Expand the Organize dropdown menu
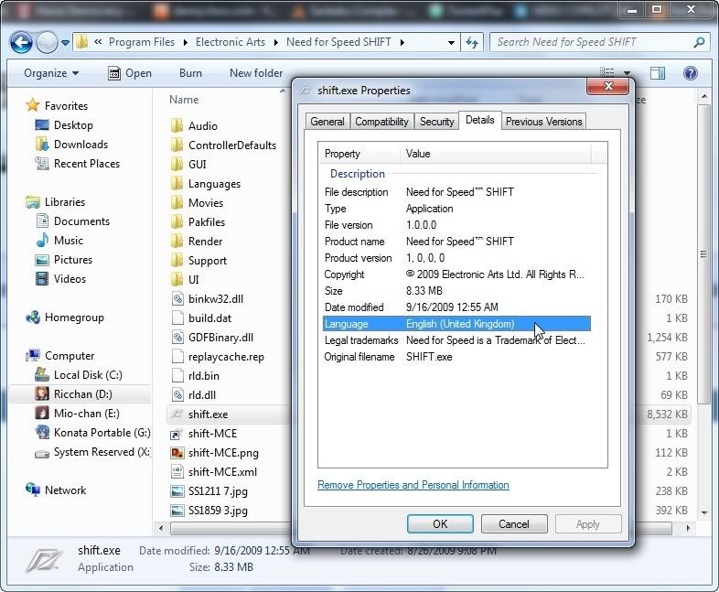The width and height of the screenshot is (719, 592). pyautogui.click(x=51, y=73)
